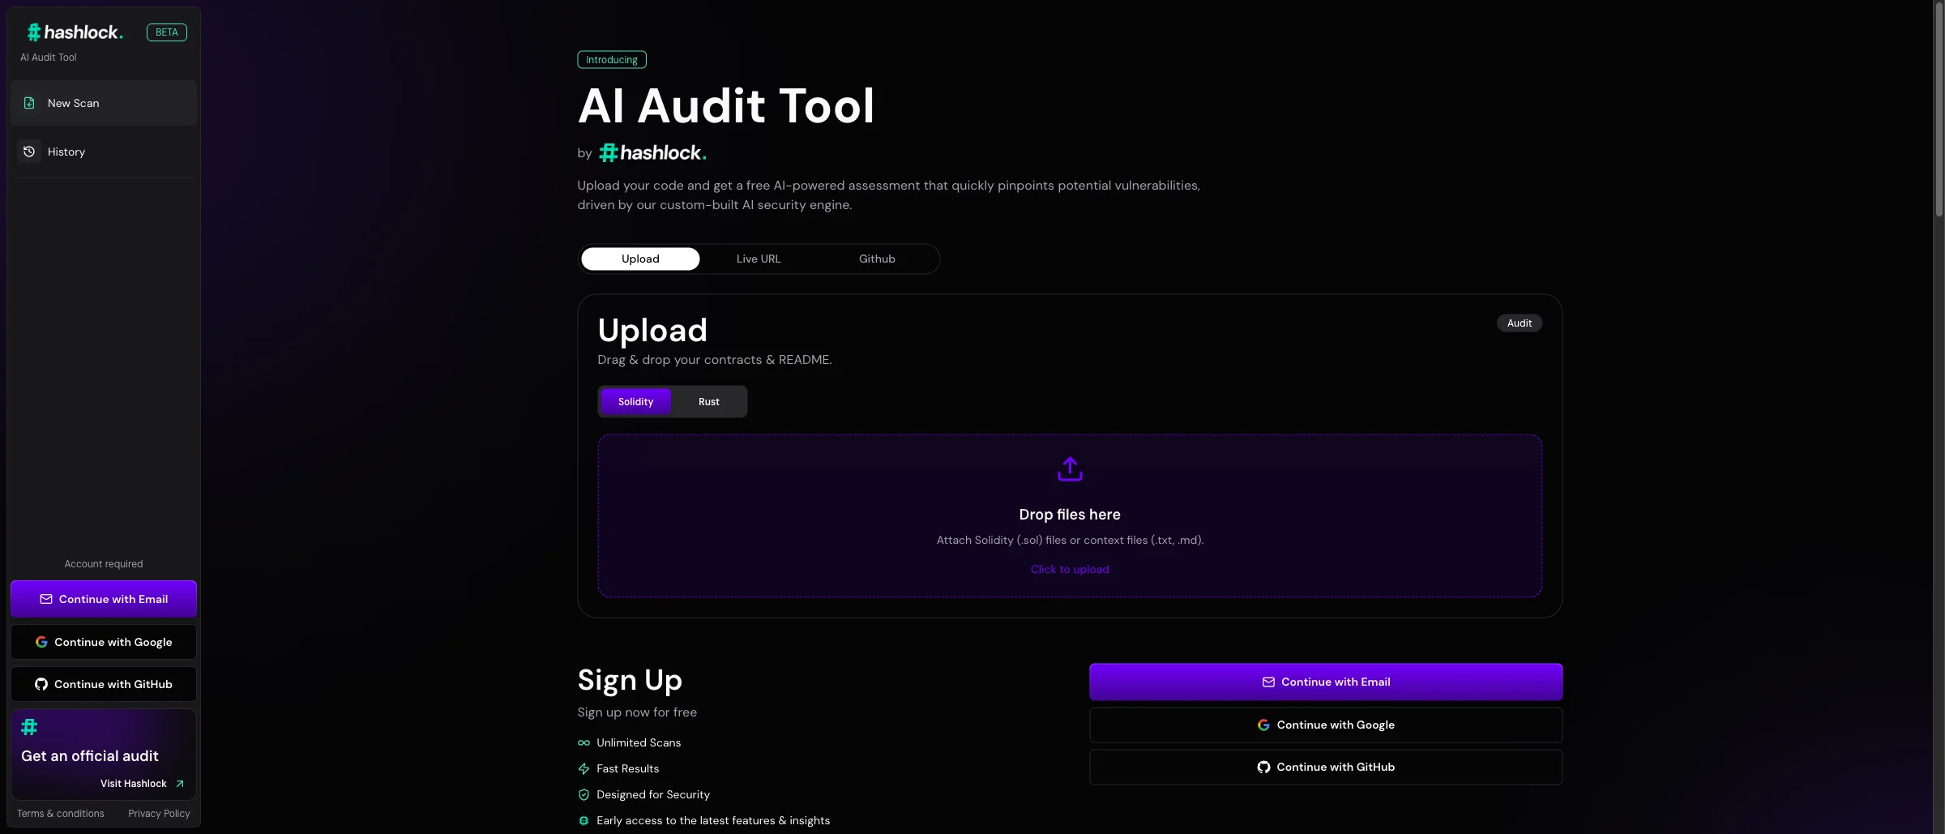Viewport: 1945px width, 834px height.
Task: Click the envelope icon on Continue with Email
Action: point(46,599)
